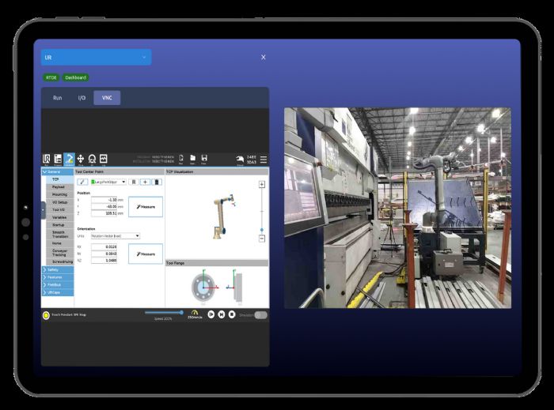The image size is (554, 410).
Task: Select Payload in the General menu
Action: [59, 187]
